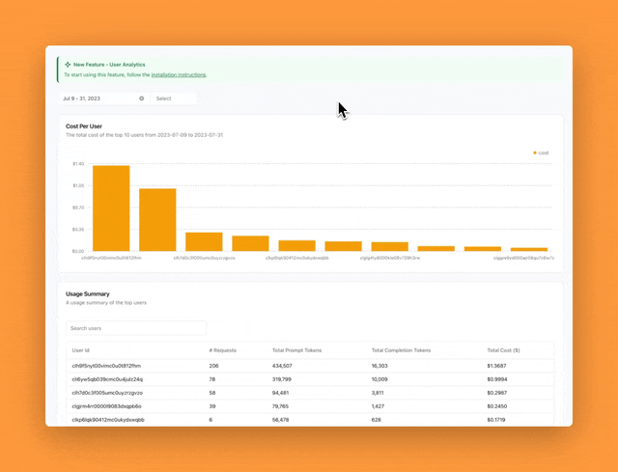Sort by the # Requests column header
The height and width of the screenshot is (472, 618).
[223, 350]
